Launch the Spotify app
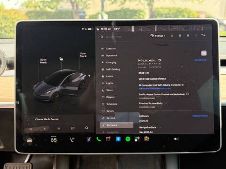226x169 pixels. pos(128,139)
